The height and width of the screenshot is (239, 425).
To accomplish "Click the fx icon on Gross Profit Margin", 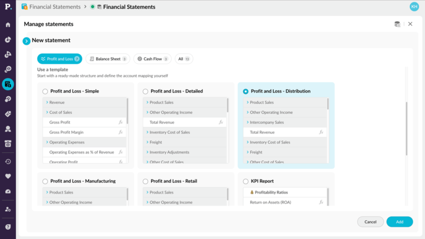I will pos(120,132).
